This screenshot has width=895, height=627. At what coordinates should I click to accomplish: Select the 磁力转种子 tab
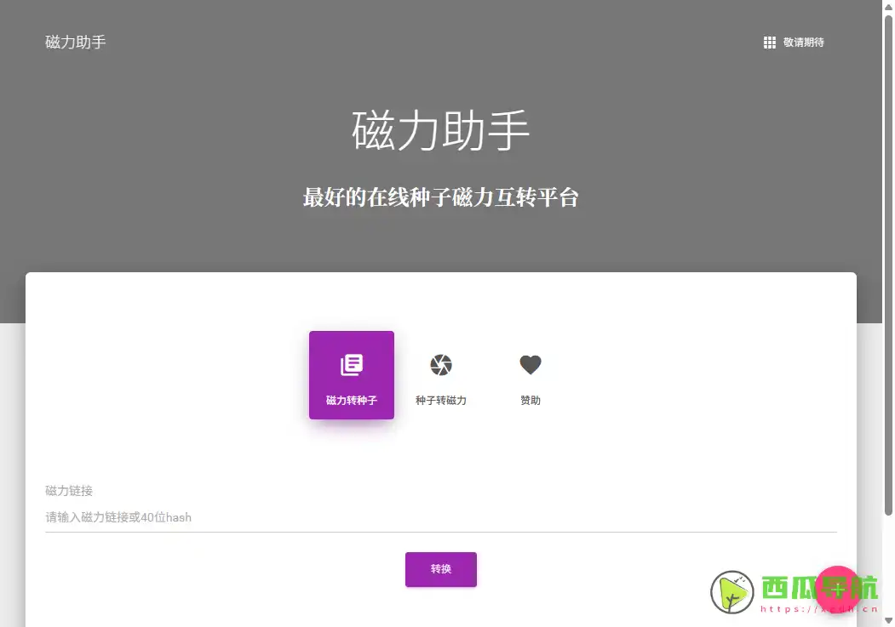351,375
